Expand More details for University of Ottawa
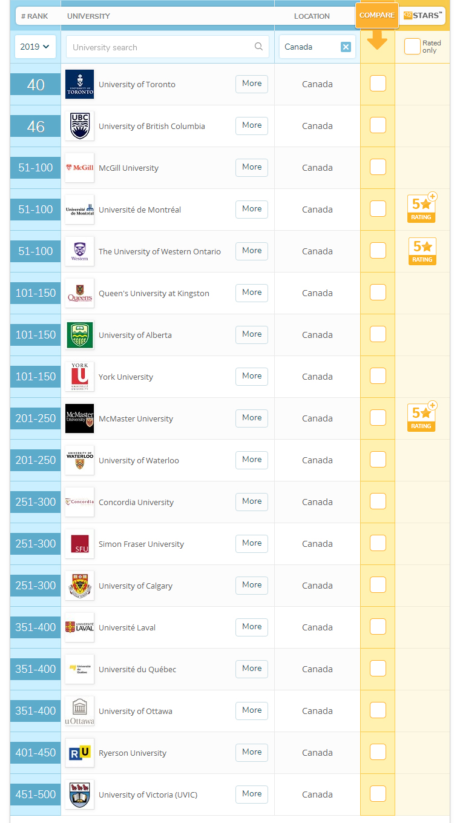Image resolution: width=460 pixels, height=823 pixels. click(252, 710)
